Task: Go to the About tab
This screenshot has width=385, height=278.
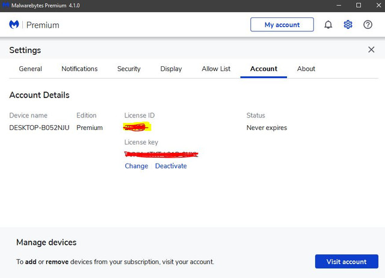Action: [306, 69]
